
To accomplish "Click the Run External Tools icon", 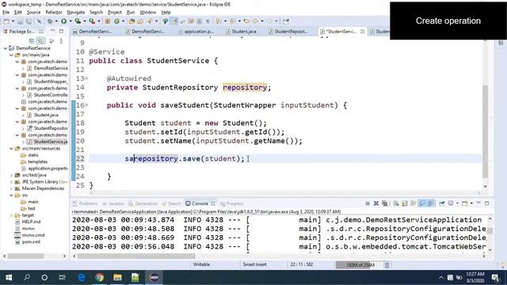I will (x=92, y=21).
